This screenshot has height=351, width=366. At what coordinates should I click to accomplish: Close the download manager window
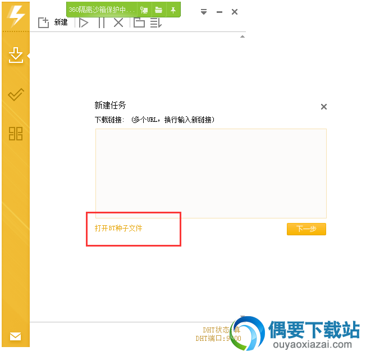(235, 12)
